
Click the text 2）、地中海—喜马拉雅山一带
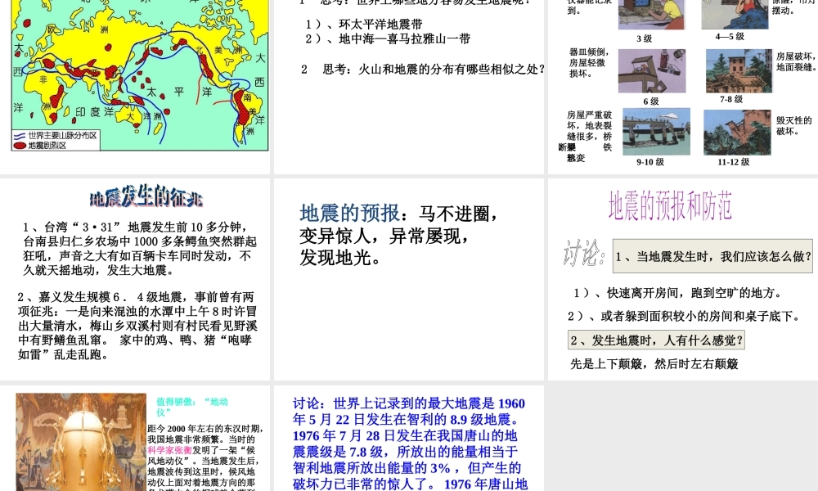point(388,38)
